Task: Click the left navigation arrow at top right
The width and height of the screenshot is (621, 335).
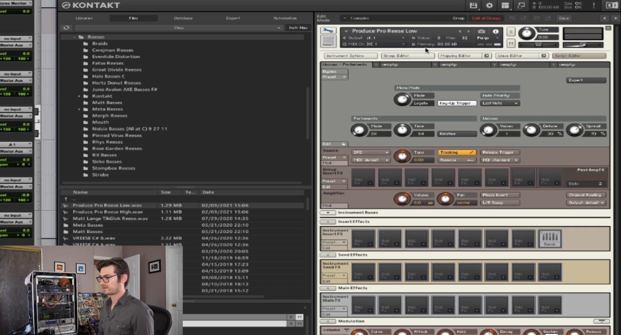Action: coord(604,18)
